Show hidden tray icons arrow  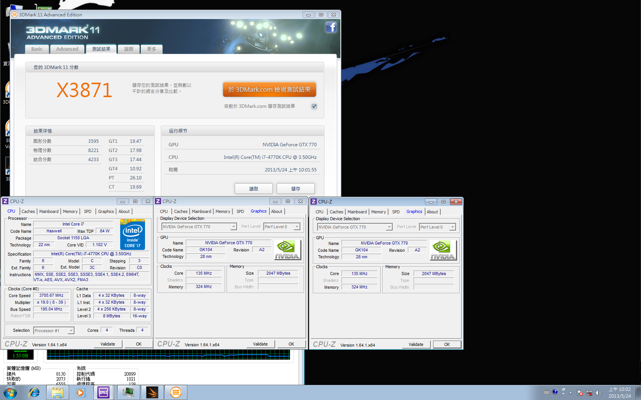pyautogui.click(x=571, y=393)
